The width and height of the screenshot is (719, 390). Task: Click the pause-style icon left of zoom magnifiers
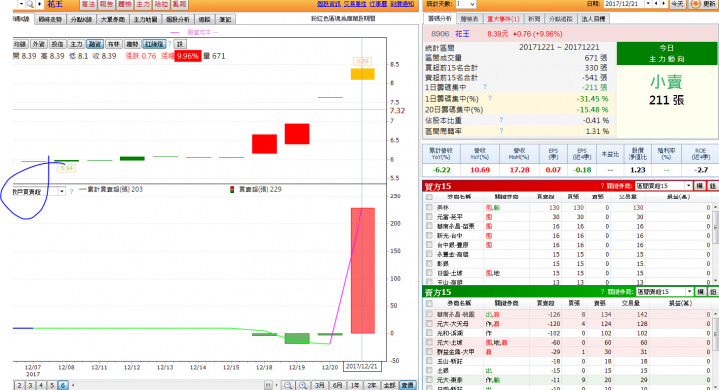point(268,385)
